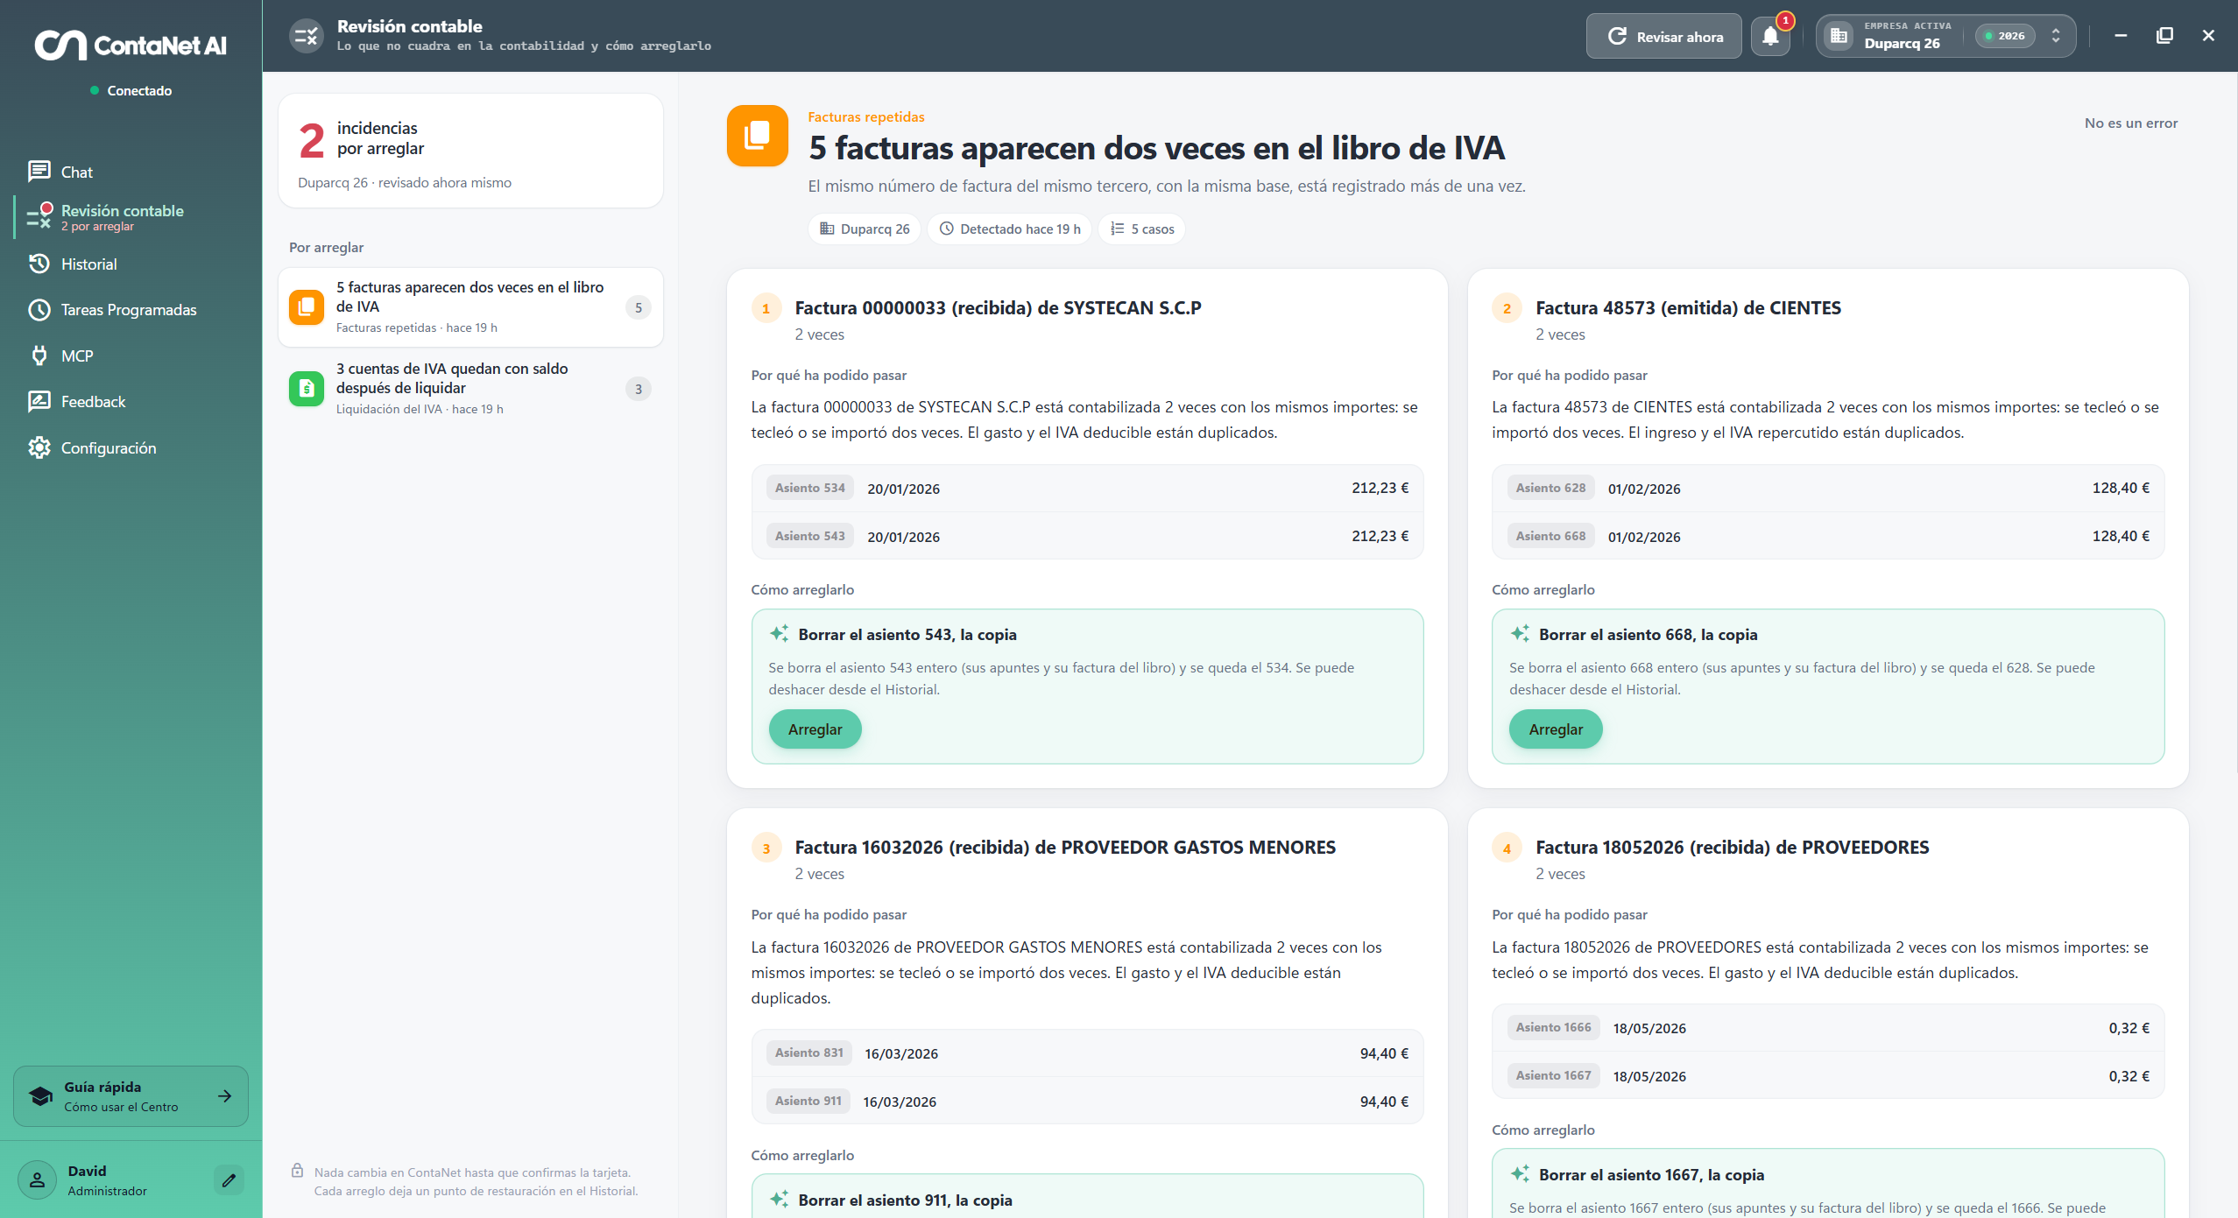Select the 5 facturas repetidas incident
2238x1218 pixels.
pos(470,307)
